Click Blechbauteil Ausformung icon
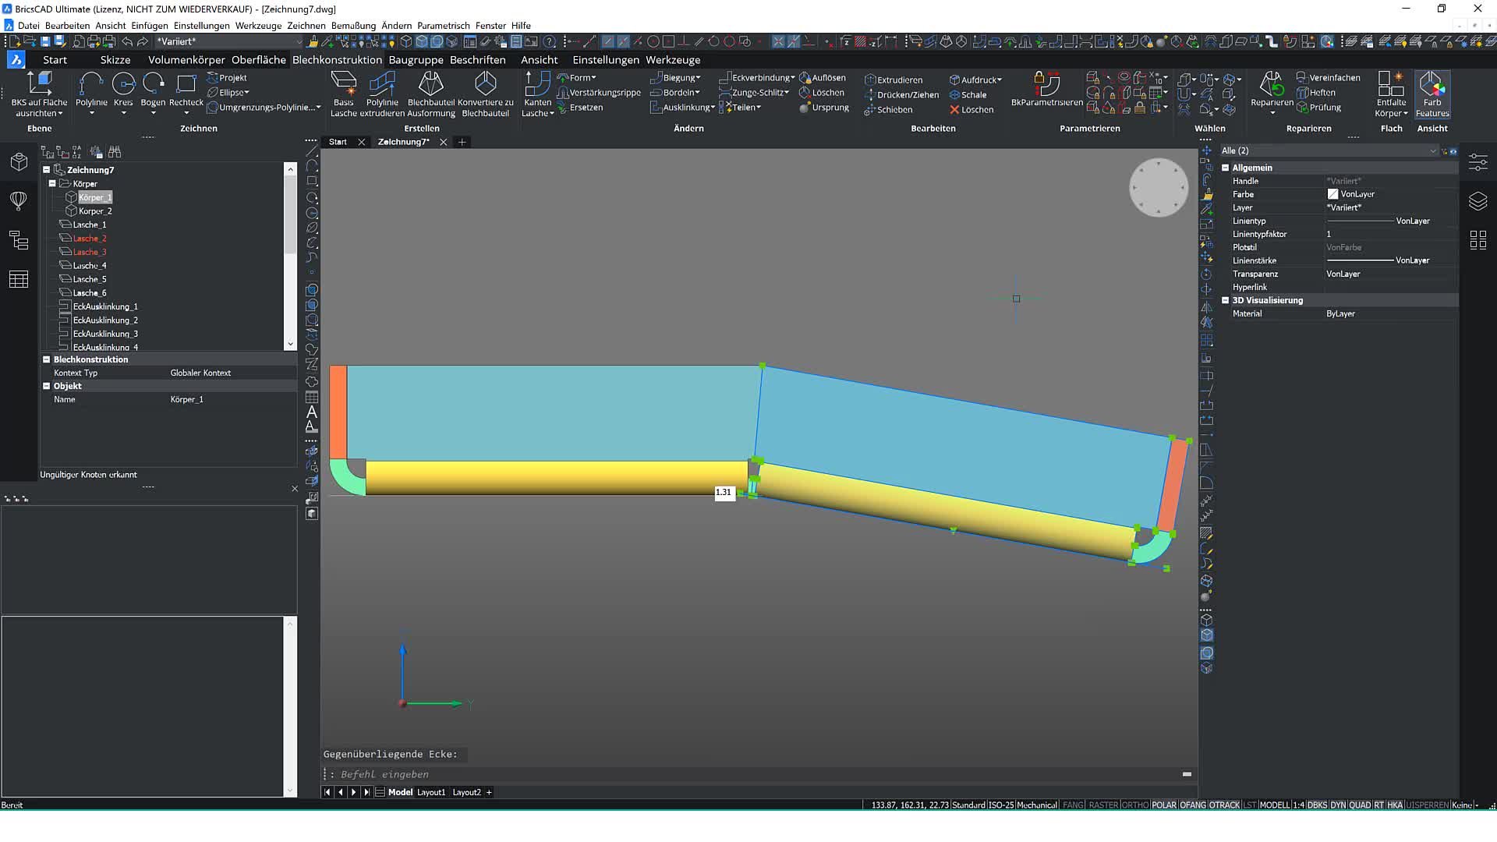Screen dimensions: 1497x842 (x=431, y=94)
